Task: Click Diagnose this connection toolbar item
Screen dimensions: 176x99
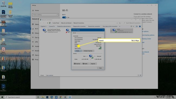Action: pos(79,26)
